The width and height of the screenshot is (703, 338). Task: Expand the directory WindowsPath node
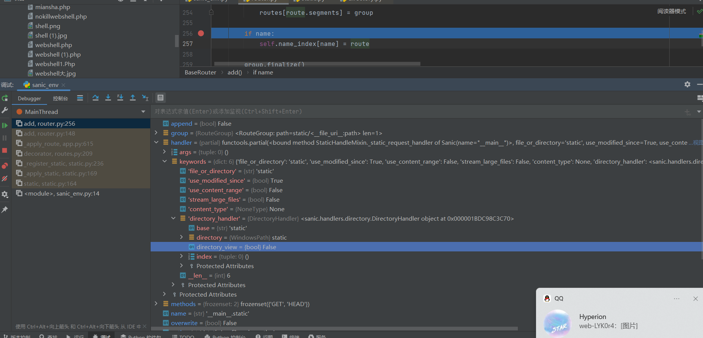181,237
